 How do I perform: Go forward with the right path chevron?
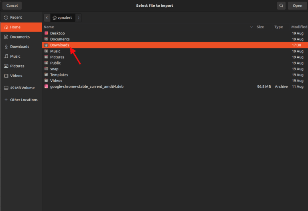point(79,18)
